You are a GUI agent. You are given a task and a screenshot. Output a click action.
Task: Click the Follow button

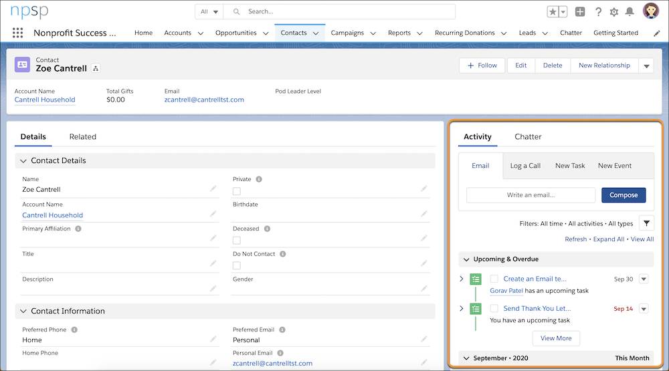point(482,66)
